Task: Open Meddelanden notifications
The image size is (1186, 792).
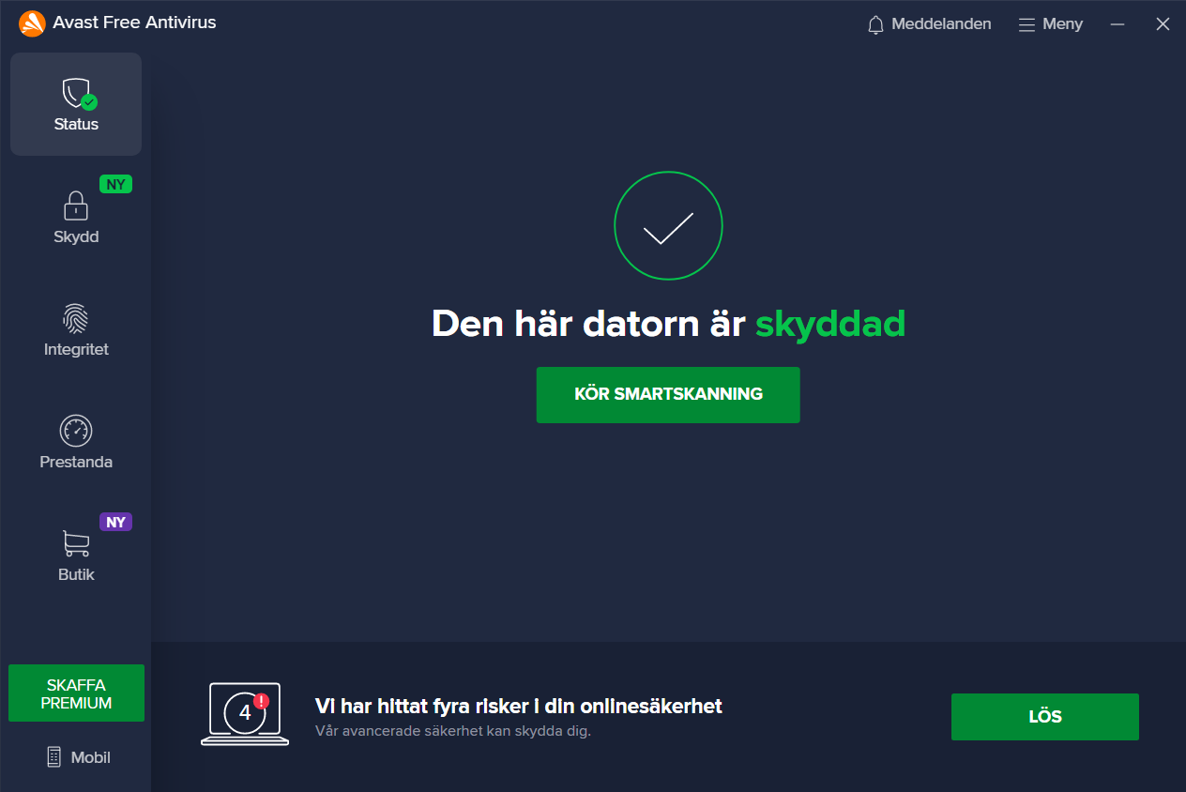Action: pyautogui.click(x=929, y=24)
